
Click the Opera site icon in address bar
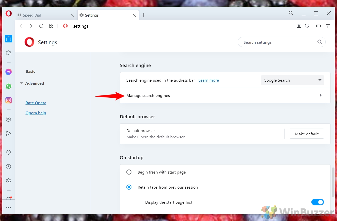pyautogui.click(x=65, y=26)
